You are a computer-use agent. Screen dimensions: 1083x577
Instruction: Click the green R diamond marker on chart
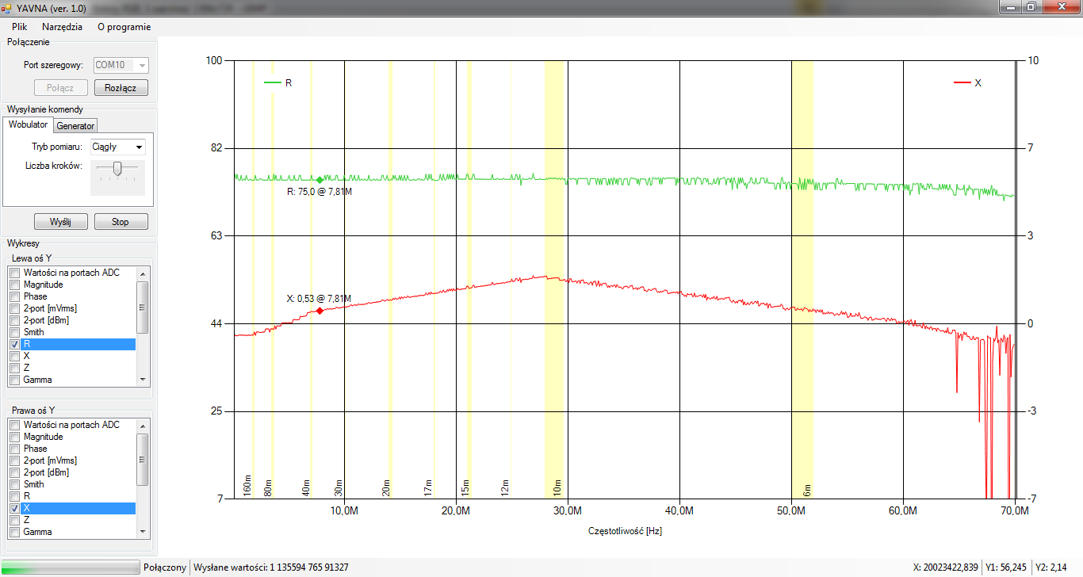coord(320,180)
